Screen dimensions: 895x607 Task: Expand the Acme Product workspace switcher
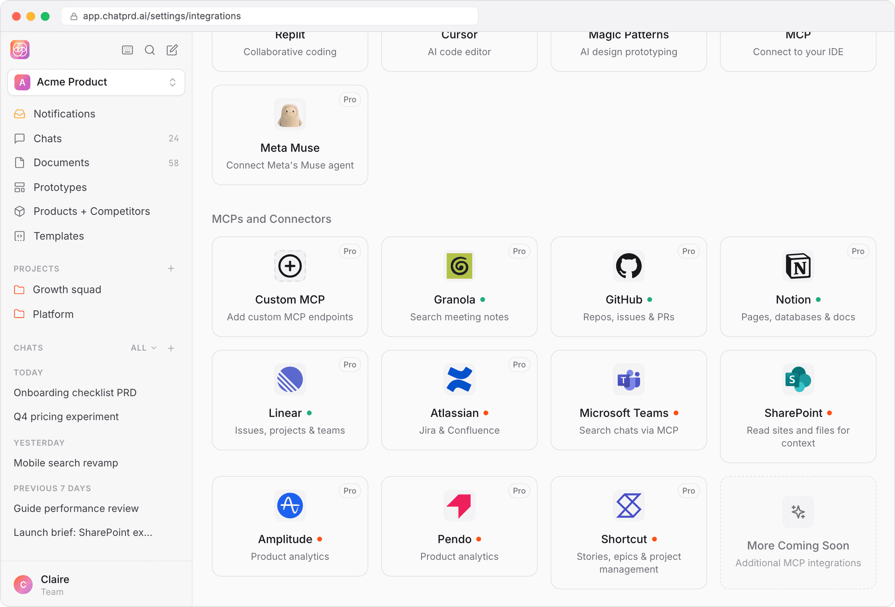[x=96, y=82]
